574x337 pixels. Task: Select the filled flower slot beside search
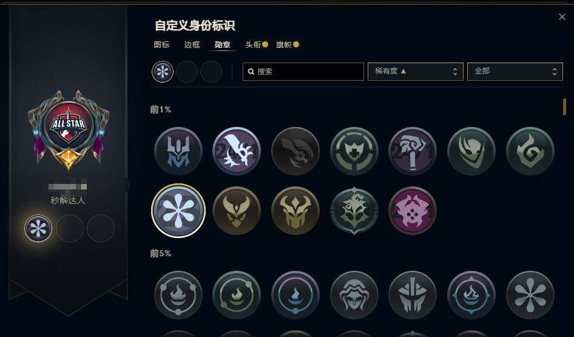(x=163, y=72)
